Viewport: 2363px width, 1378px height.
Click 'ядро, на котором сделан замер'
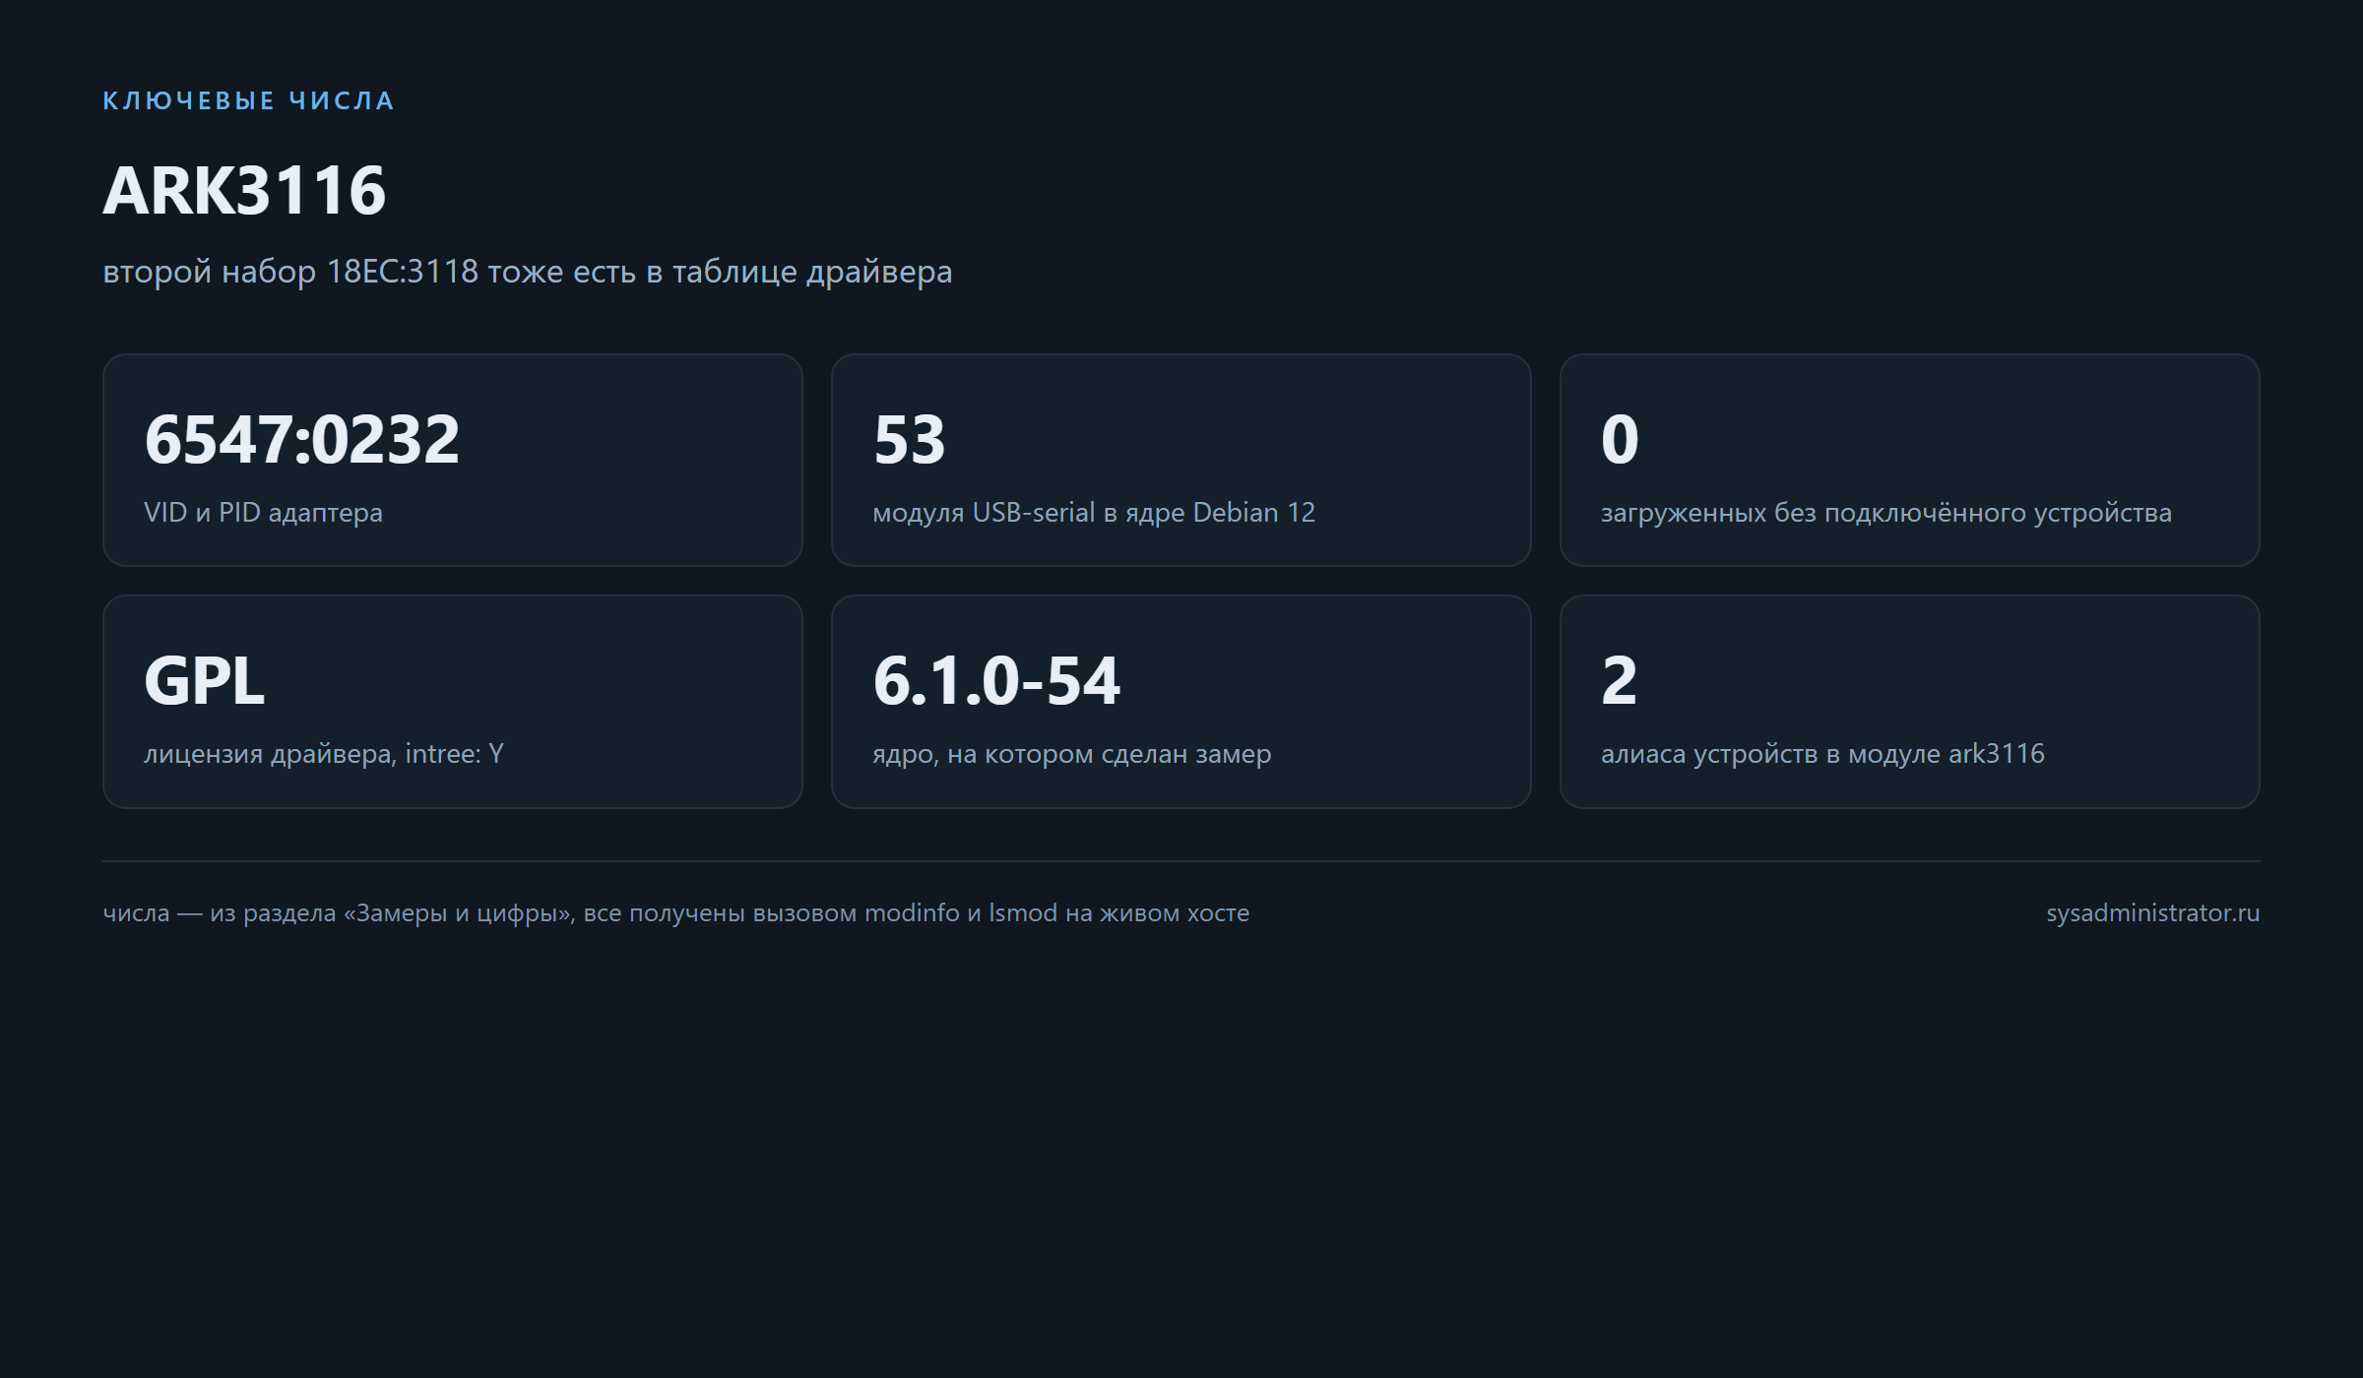pos(1072,754)
